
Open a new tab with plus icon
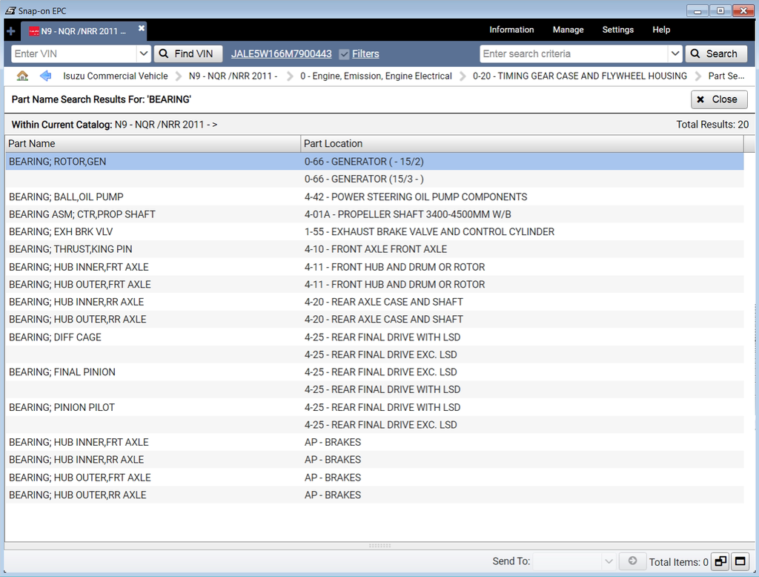click(10, 31)
